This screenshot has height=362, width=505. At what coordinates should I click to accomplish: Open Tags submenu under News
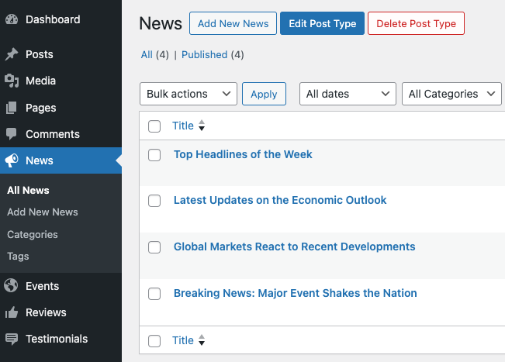coord(18,257)
